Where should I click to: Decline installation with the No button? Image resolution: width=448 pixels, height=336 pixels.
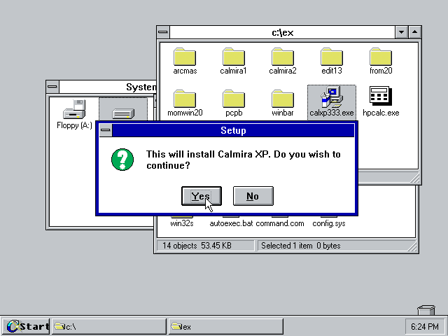(253, 196)
